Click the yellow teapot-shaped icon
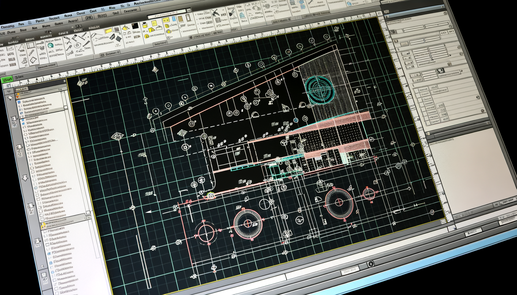The image size is (517, 295). click(x=125, y=28)
